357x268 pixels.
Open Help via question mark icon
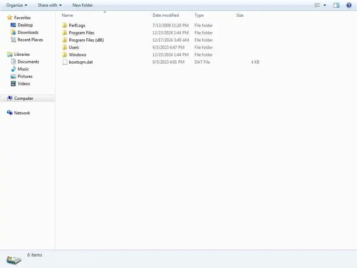point(349,5)
